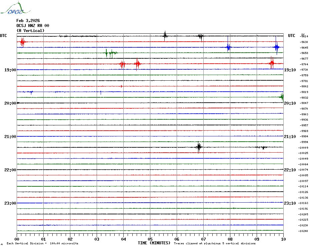
Task: Click the DC value '-9781'
Action: tap(304, 81)
